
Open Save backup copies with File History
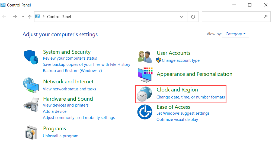(x=87, y=64)
